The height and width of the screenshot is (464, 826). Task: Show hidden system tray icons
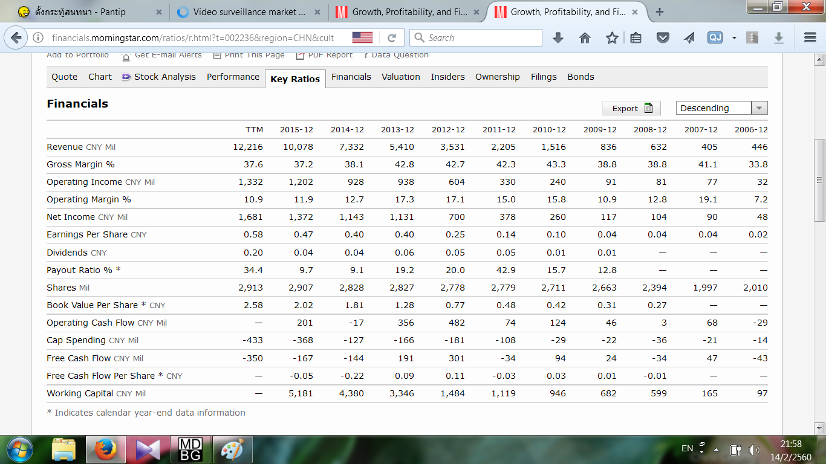pos(717,449)
